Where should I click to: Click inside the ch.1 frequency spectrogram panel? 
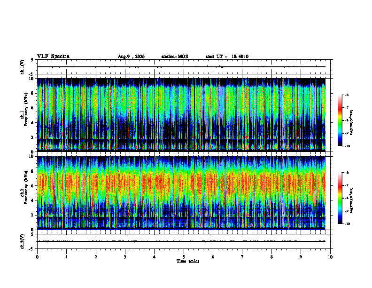[x=181, y=115]
